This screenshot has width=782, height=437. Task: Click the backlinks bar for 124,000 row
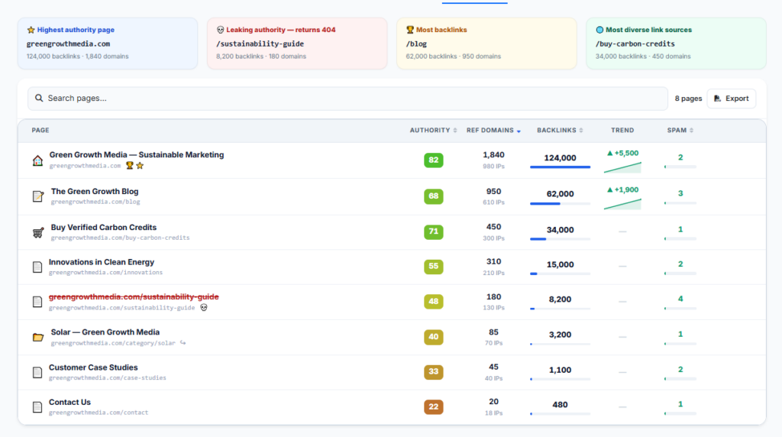560,167
